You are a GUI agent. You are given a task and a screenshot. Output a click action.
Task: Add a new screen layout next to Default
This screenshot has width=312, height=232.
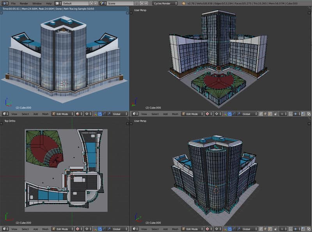coord(91,3)
